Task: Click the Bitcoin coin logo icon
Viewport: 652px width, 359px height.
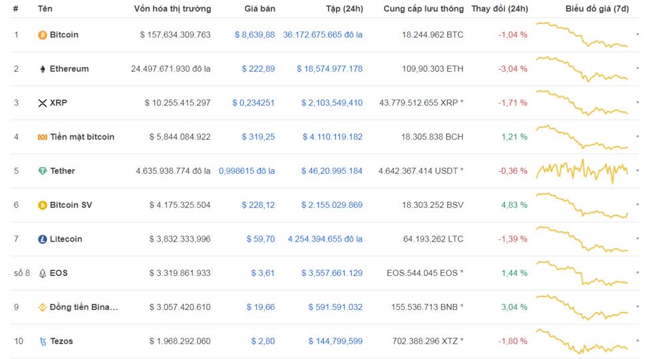Action: click(43, 35)
